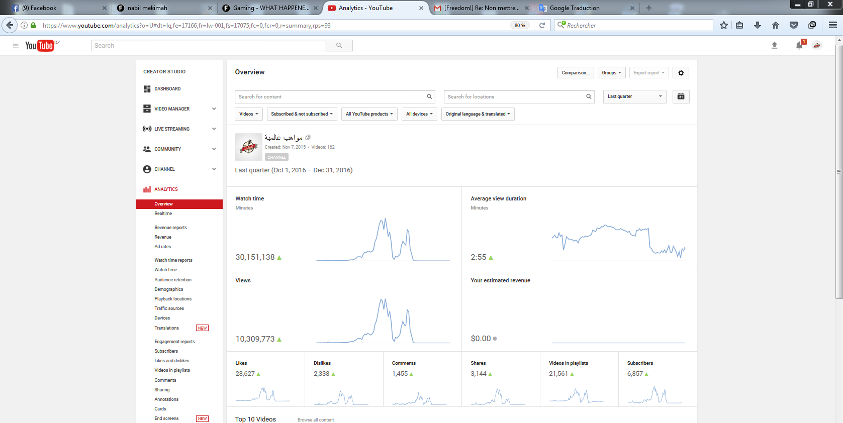Open the Dashboard sidebar item
Screen dimensions: 843x423
167,89
